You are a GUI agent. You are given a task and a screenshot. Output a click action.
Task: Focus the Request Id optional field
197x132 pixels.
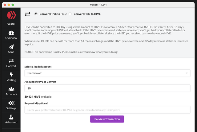point(107,110)
